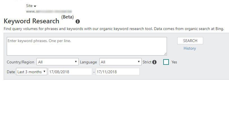229x115 pixels.
Task: Click the Keyword Research heading
Action: point(31,21)
